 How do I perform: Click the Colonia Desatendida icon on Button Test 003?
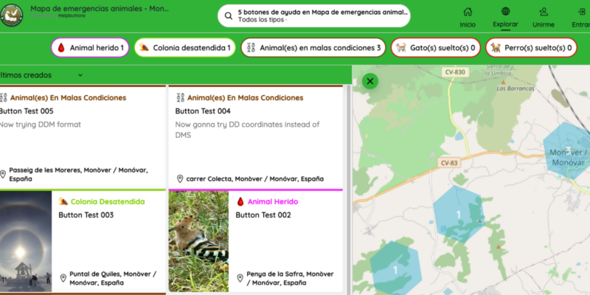tap(63, 201)
